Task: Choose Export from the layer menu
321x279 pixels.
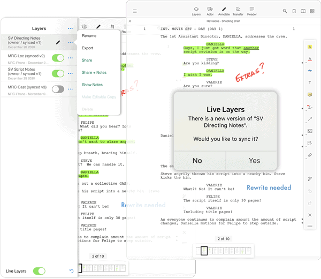Action: click(87, 48)
